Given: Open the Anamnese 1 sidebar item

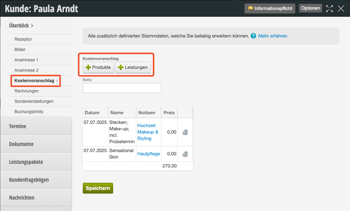Looking at the screenshot, I should (x=26, y=60).
